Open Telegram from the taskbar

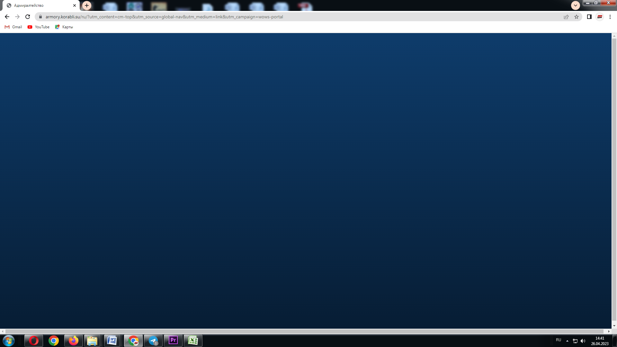tap(153, 341)
